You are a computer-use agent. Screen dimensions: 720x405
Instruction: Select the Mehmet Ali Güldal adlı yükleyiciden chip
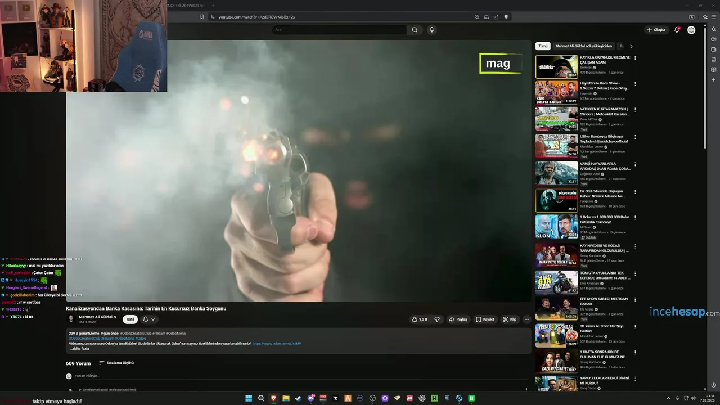(583, 46)
